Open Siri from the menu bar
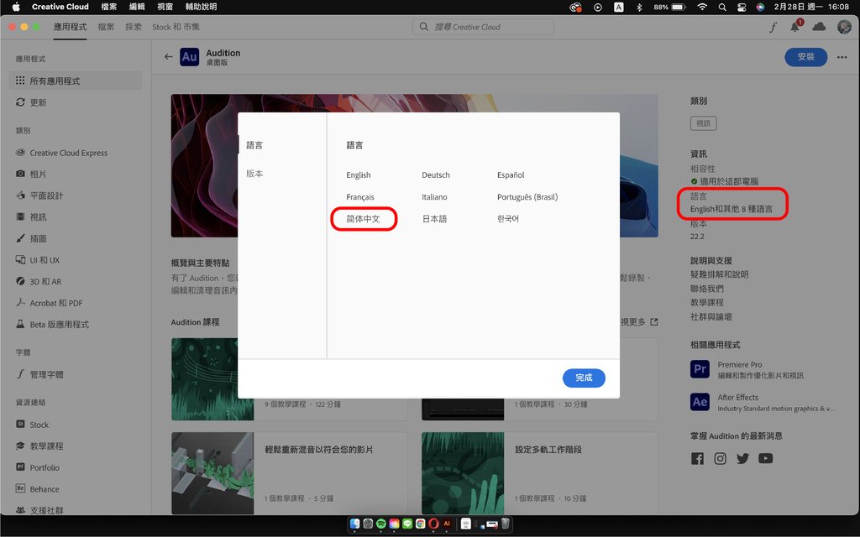 click(x=760, y=7)
